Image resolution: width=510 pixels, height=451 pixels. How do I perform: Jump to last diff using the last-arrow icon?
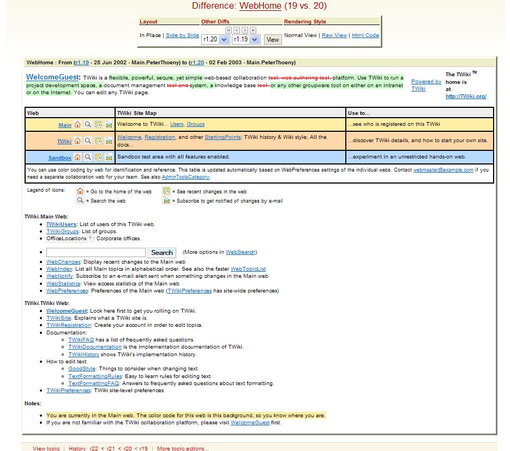pyautogui.click(x=253, y=30)
